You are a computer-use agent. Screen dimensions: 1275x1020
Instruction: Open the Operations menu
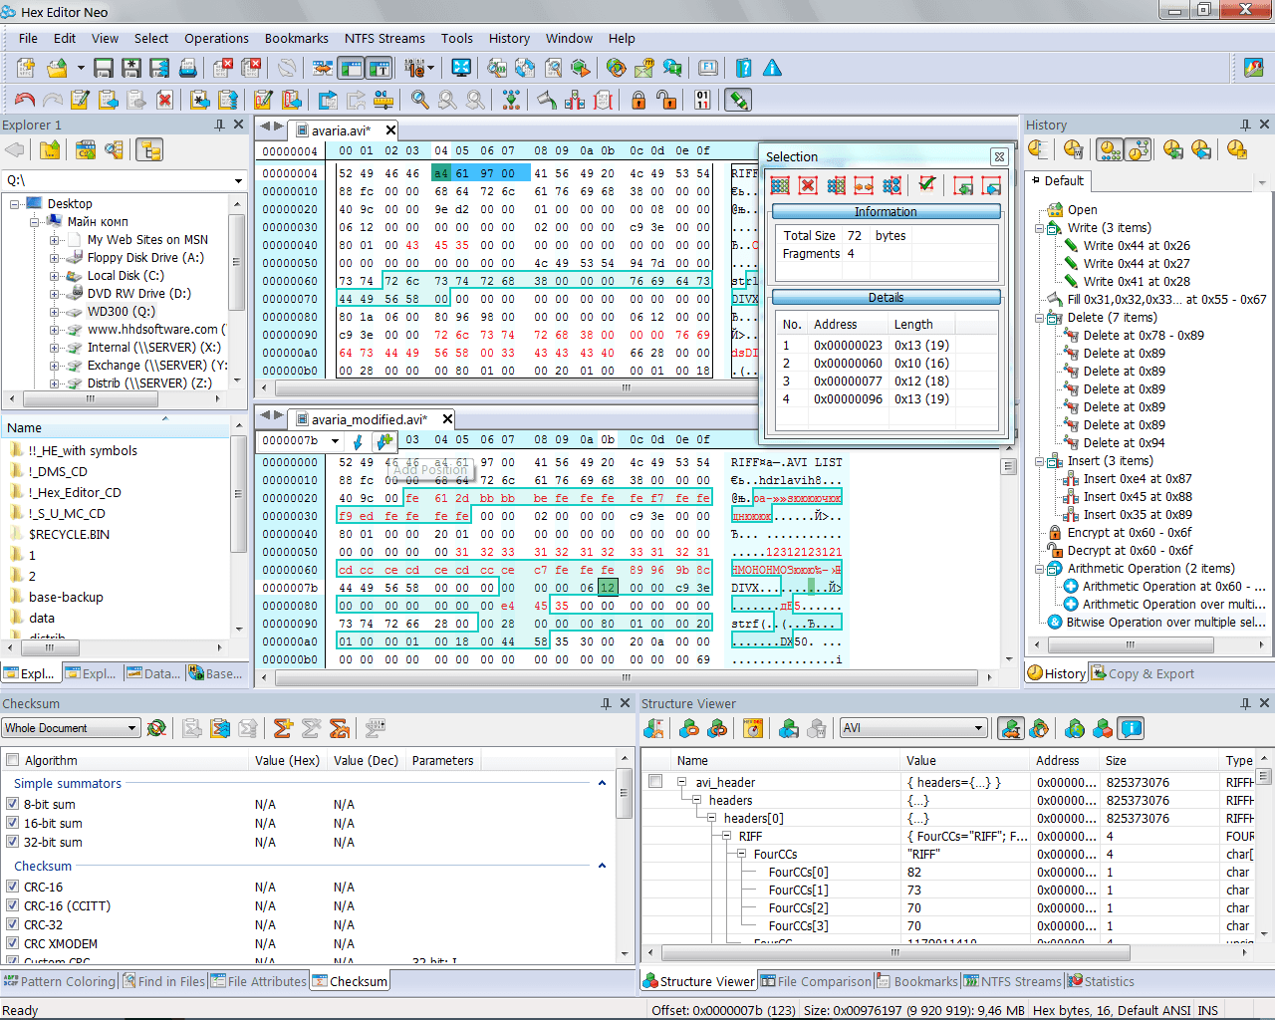[x=216, y=38]
